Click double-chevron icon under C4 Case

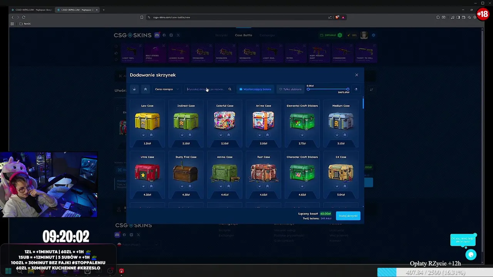345,186
